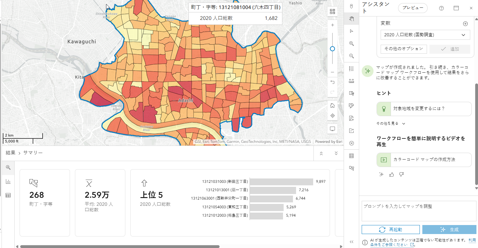Click the 2020 人口総数 row in the map popup
This screenshot has width=478, height=248.
[235, 18]
